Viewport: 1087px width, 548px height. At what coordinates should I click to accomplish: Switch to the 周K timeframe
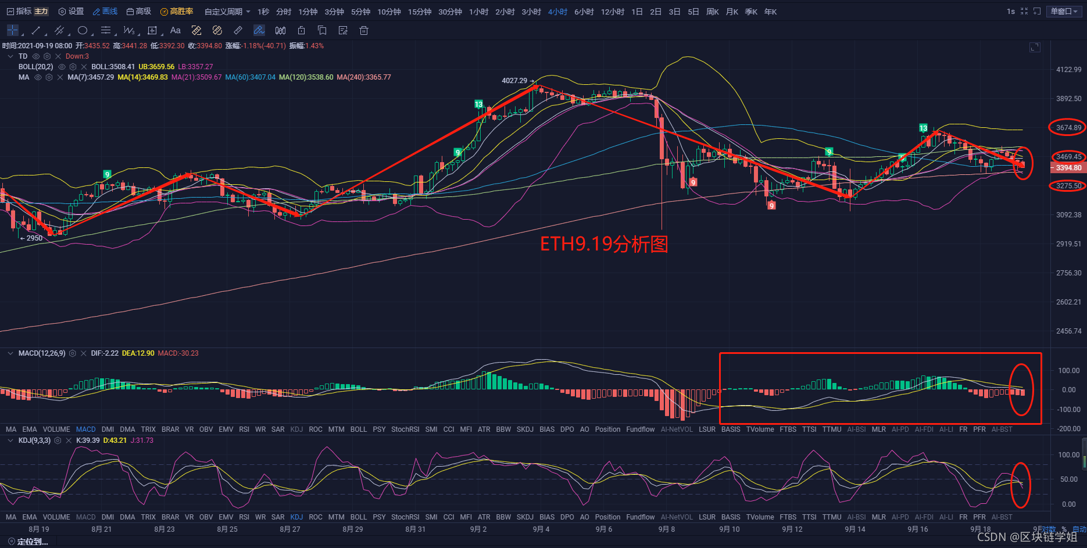pyautogui.click(x=713, y=12)
